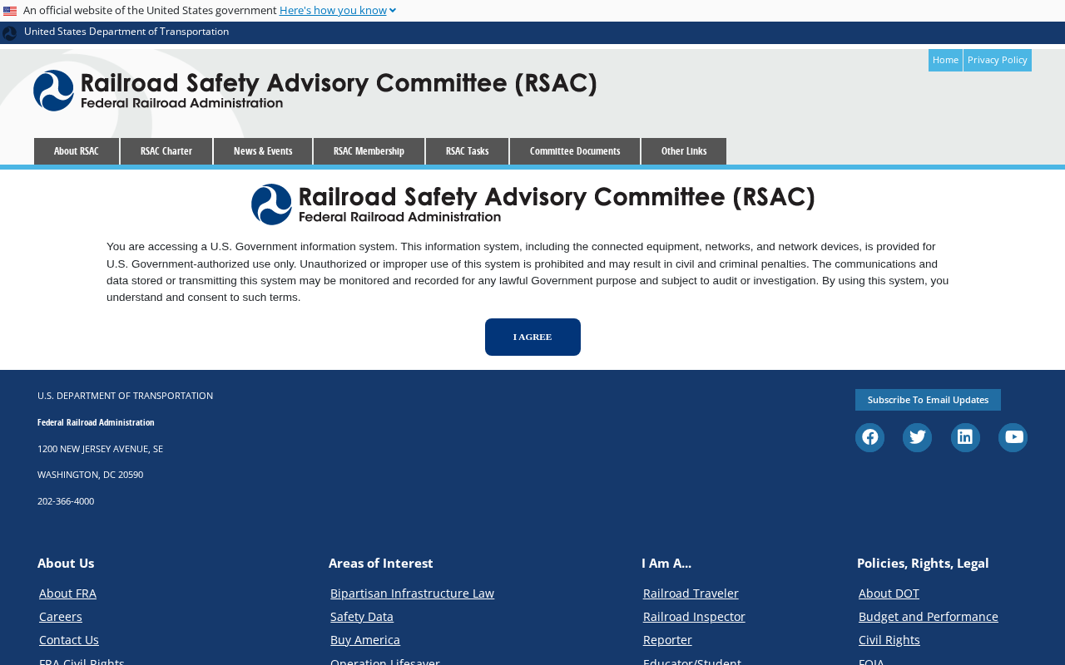This screenshot has width=1065, height=665.
Task: Open the LinkedIn social icon
Action: [965, 437]
